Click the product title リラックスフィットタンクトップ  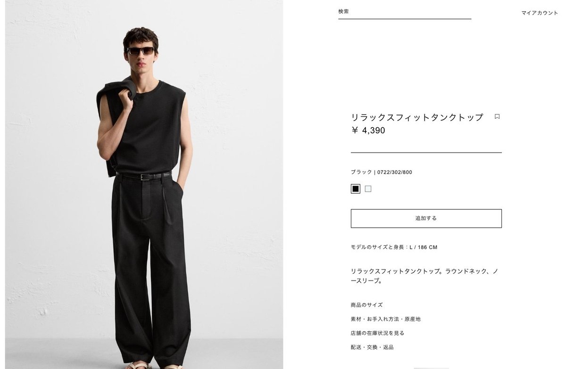(x=417, y=117)
